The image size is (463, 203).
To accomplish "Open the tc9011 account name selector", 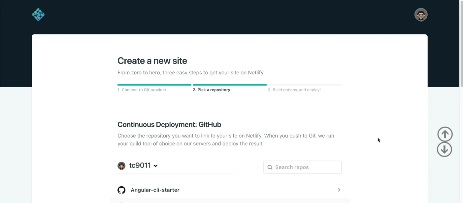I will click(x=140, y=165).
